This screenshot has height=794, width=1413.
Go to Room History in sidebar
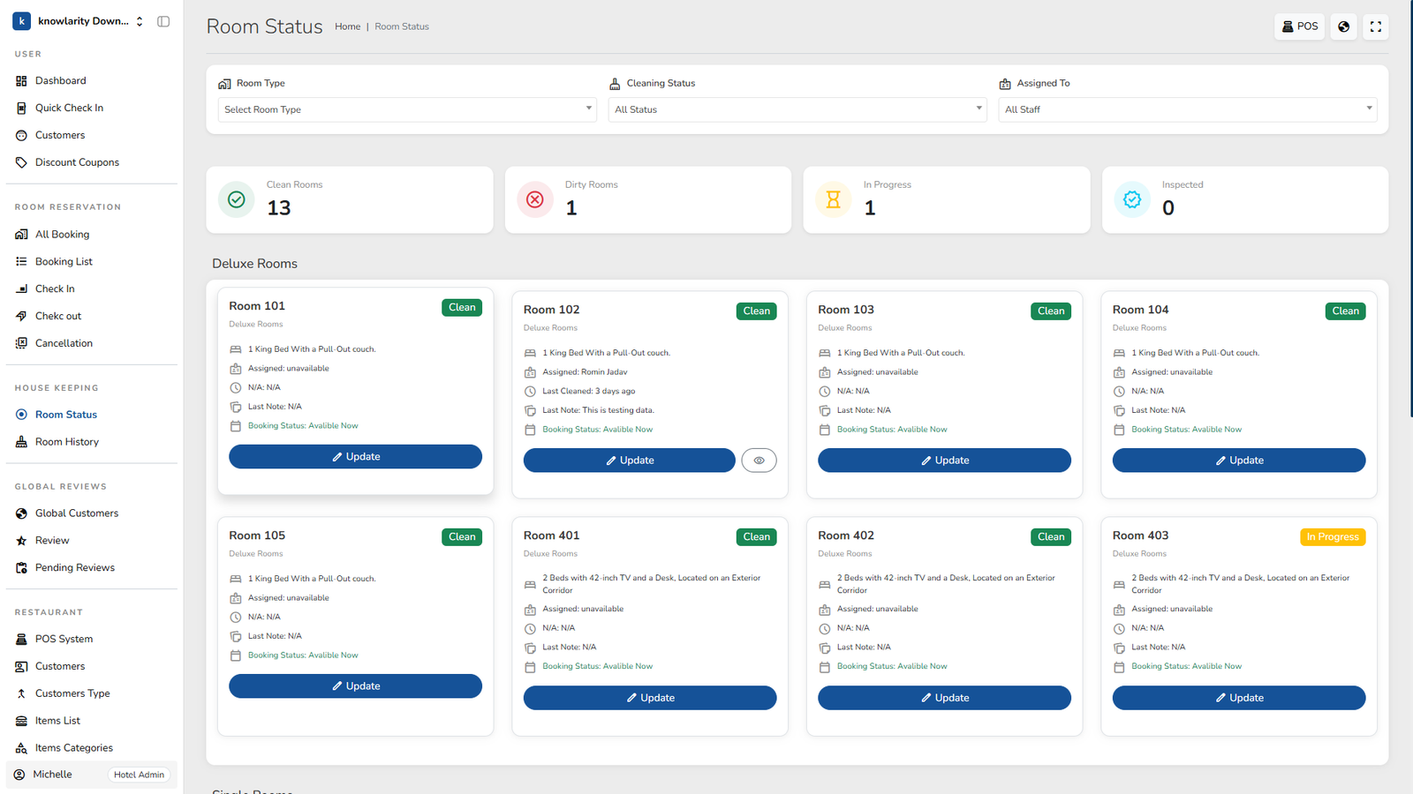pos(66,442)
